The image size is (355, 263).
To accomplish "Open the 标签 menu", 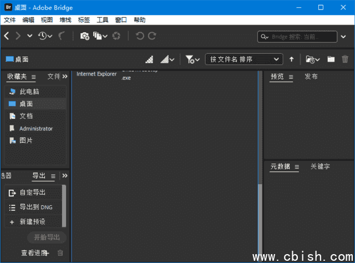I will pos(84,20).
